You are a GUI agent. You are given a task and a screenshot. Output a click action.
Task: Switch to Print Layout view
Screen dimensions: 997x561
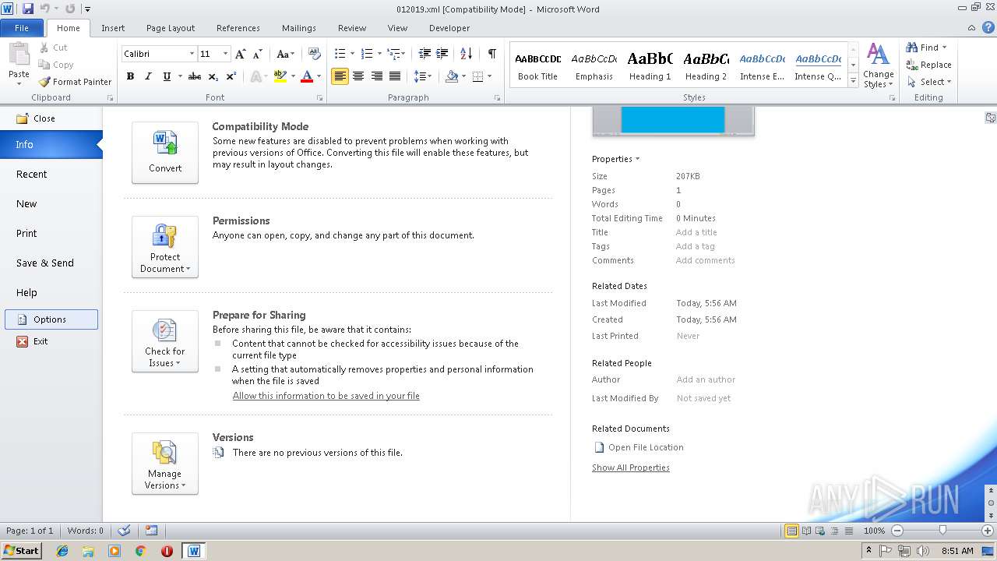click(x=791, y=531)
